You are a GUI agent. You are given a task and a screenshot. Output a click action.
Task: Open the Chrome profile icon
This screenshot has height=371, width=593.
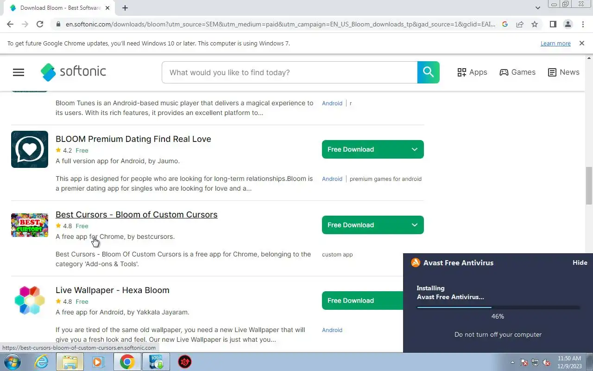coord(568,24)
